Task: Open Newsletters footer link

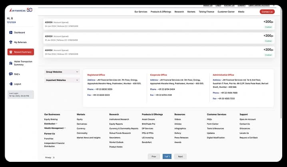Action: click(115, 138)
